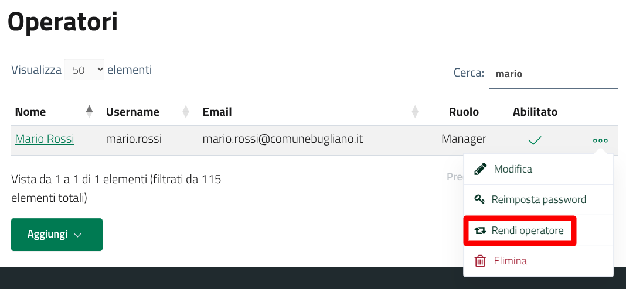626x289 pixels.
Task: Click the Cerca search field containing "mario"
Action: pos(553,74)
